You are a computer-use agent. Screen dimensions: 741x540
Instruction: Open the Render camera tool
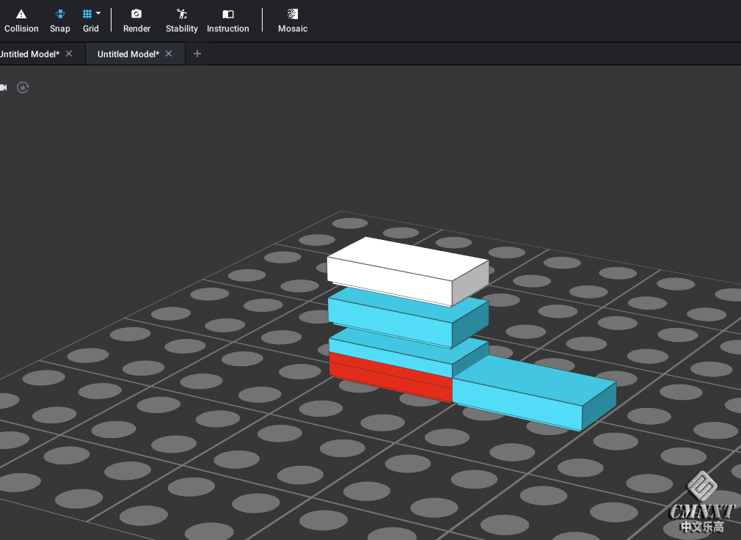[x=136, y=21]
